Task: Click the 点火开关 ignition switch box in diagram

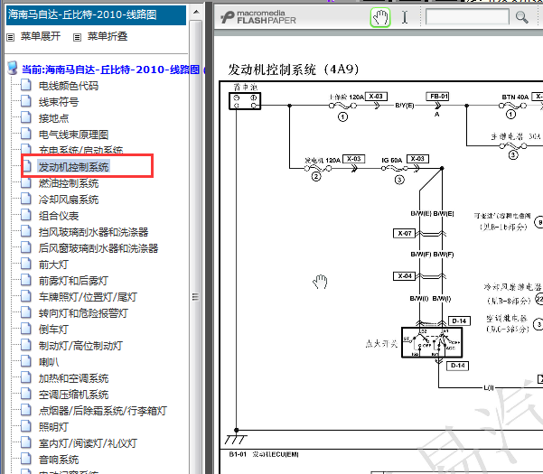Action: (432, 342)
